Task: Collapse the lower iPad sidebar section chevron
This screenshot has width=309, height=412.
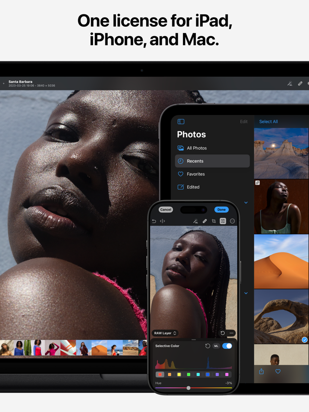Action: click(x=246, y=293)
